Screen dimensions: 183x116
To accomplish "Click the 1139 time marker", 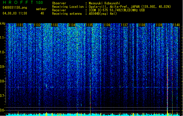I will click(x=159, y=25).
